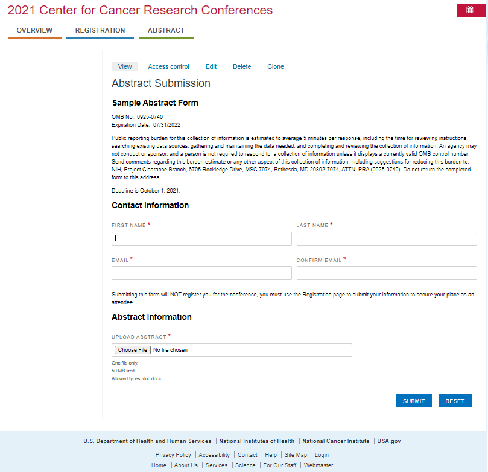Viewport: 488px width, 472px height.
Task: Focus the First Name input field
Action: pyautogui.click(x=201, y=238)
